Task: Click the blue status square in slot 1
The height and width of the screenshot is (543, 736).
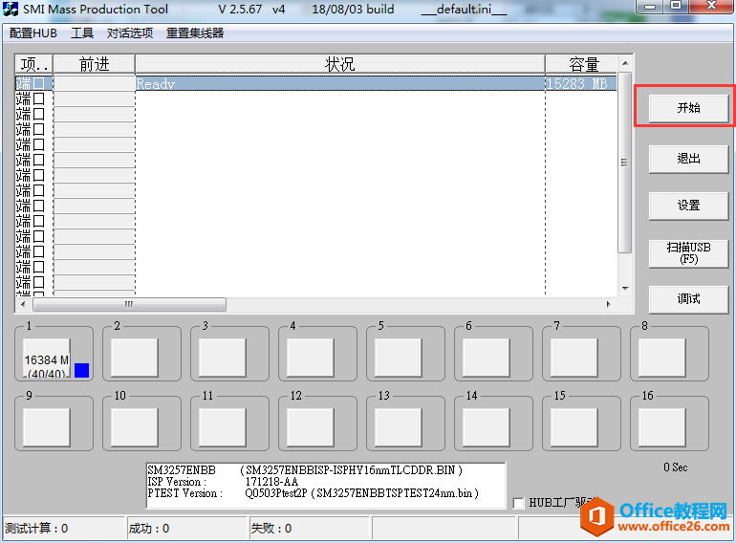Action: click(81, 370)
